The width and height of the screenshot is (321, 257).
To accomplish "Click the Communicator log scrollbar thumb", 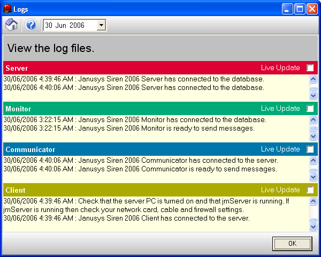I will 313,170.
